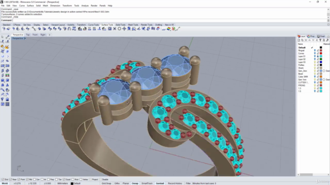The width and height of the screenshot is (330, 185).
Task: Toggle Osnap in status bar
Action: [x=135, y=183]
